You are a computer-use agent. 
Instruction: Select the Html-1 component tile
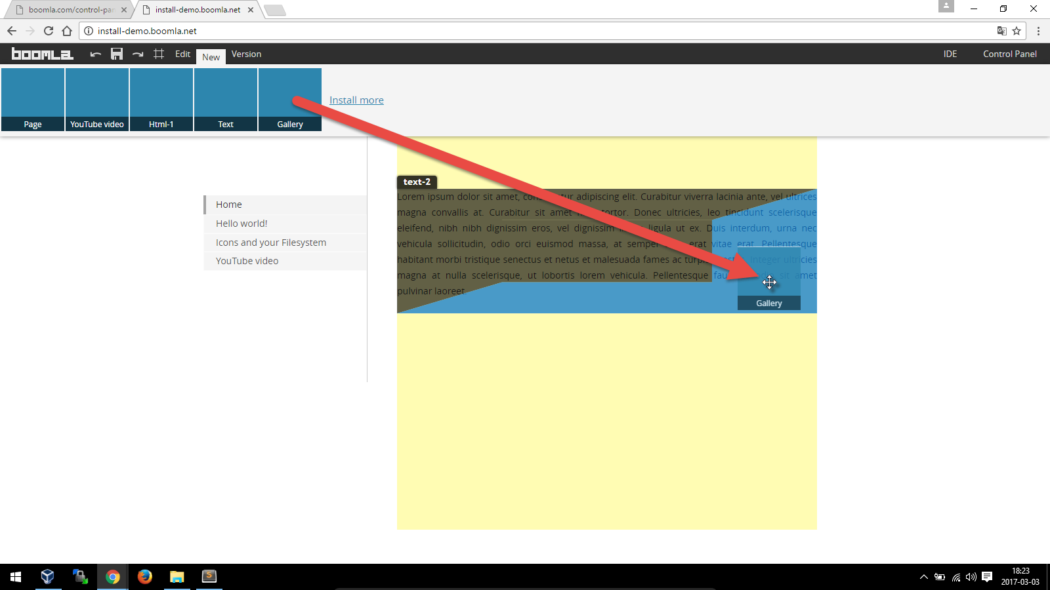[x=161, y=100]
